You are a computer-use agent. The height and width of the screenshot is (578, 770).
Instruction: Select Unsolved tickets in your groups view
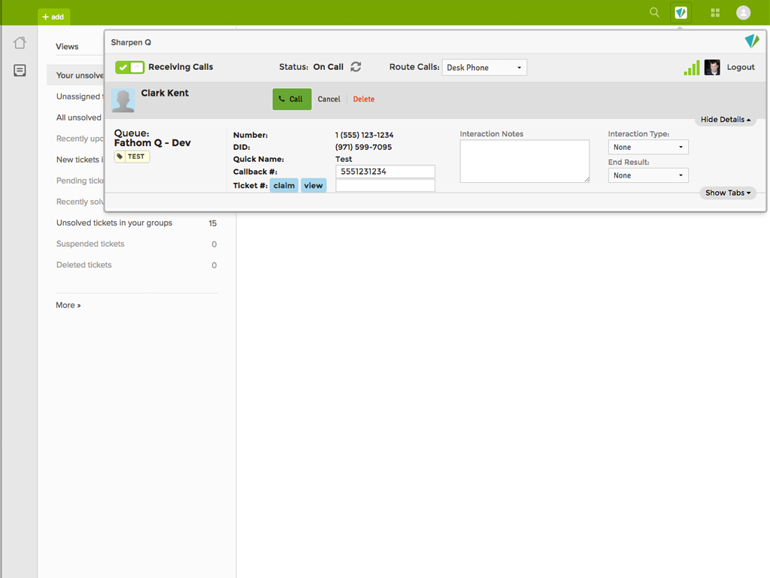[x=114, y=223]
